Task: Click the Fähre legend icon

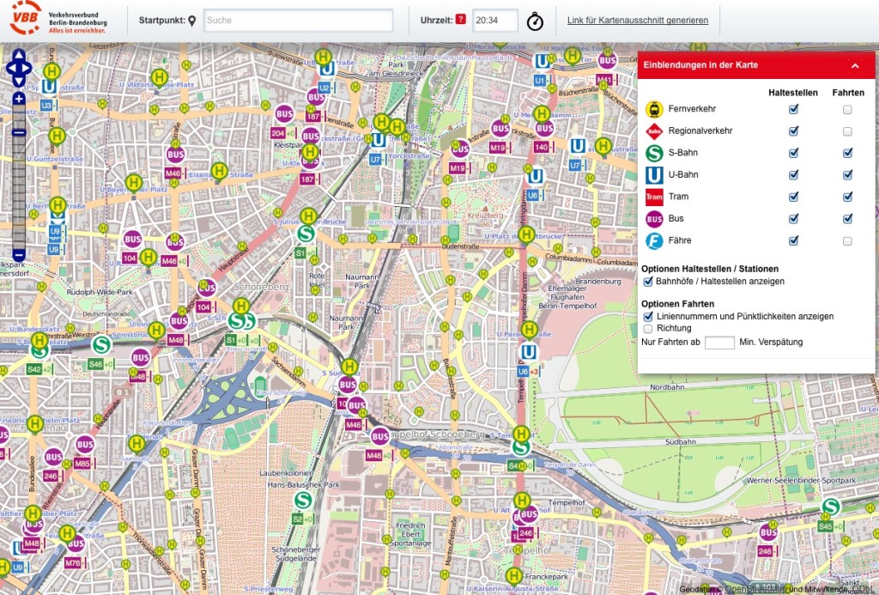Action: coord(654,240)
